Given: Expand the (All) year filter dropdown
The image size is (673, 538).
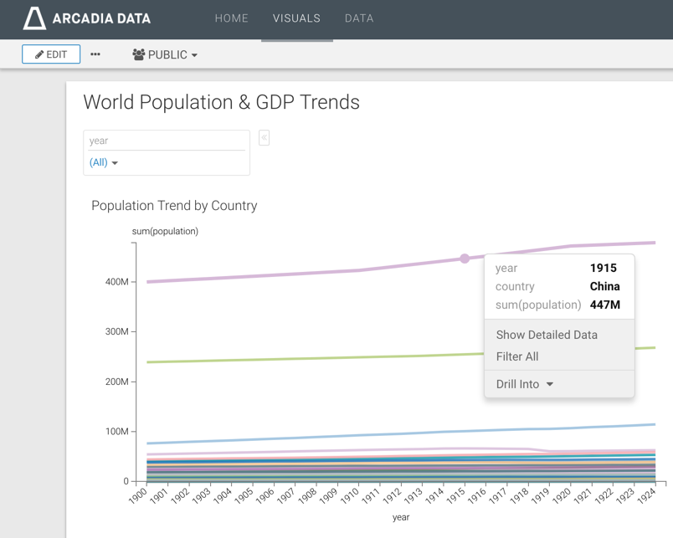Looking at the screenshot, I should click(104, 162).
